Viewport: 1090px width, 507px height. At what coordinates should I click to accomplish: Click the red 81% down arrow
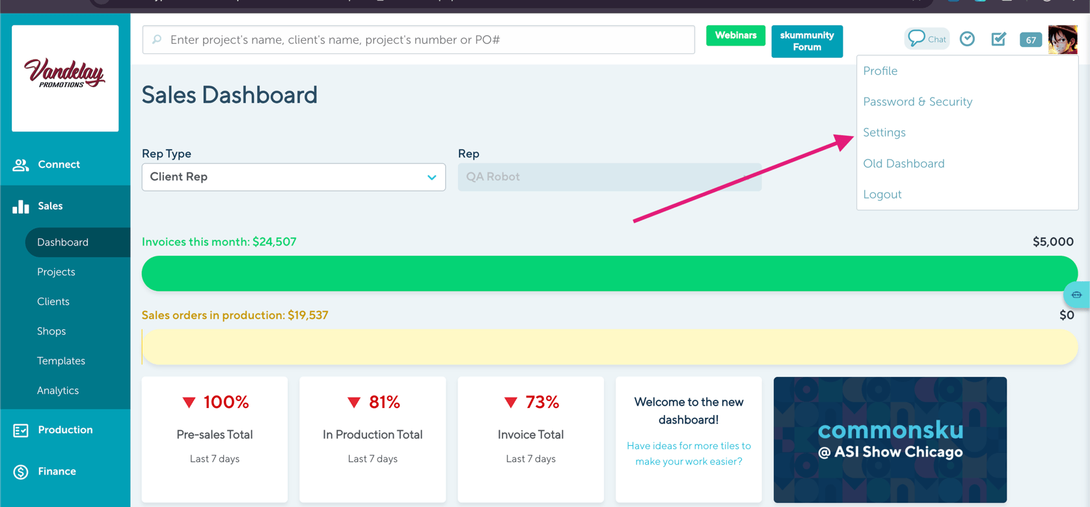pos(353,403)
